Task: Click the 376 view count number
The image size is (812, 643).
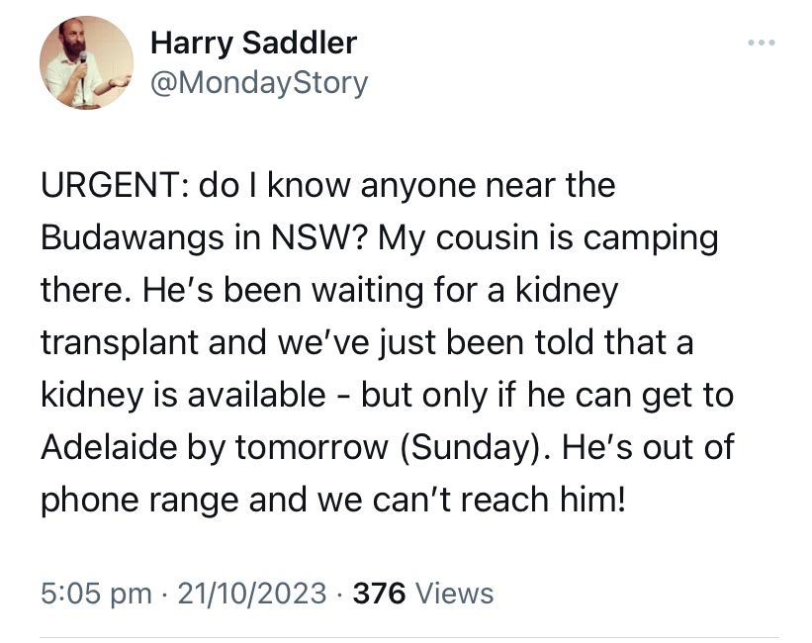Action: (x=380, y=593)
